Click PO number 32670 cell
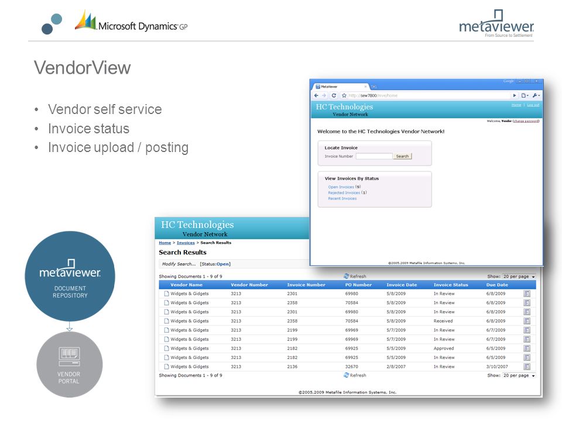 pyautogui.click(x=352, y=367)
